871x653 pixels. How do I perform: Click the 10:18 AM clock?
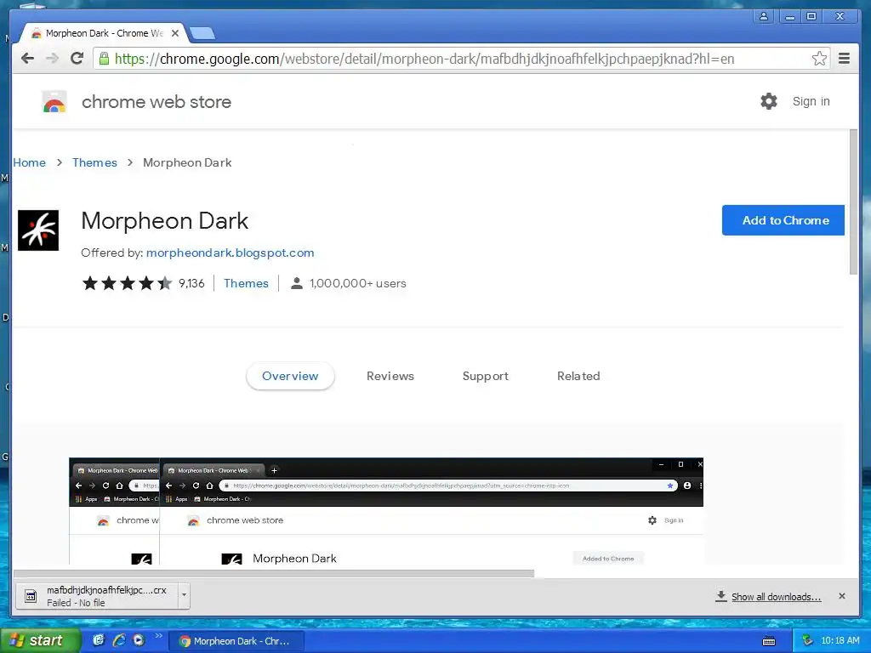coord(840,641)
